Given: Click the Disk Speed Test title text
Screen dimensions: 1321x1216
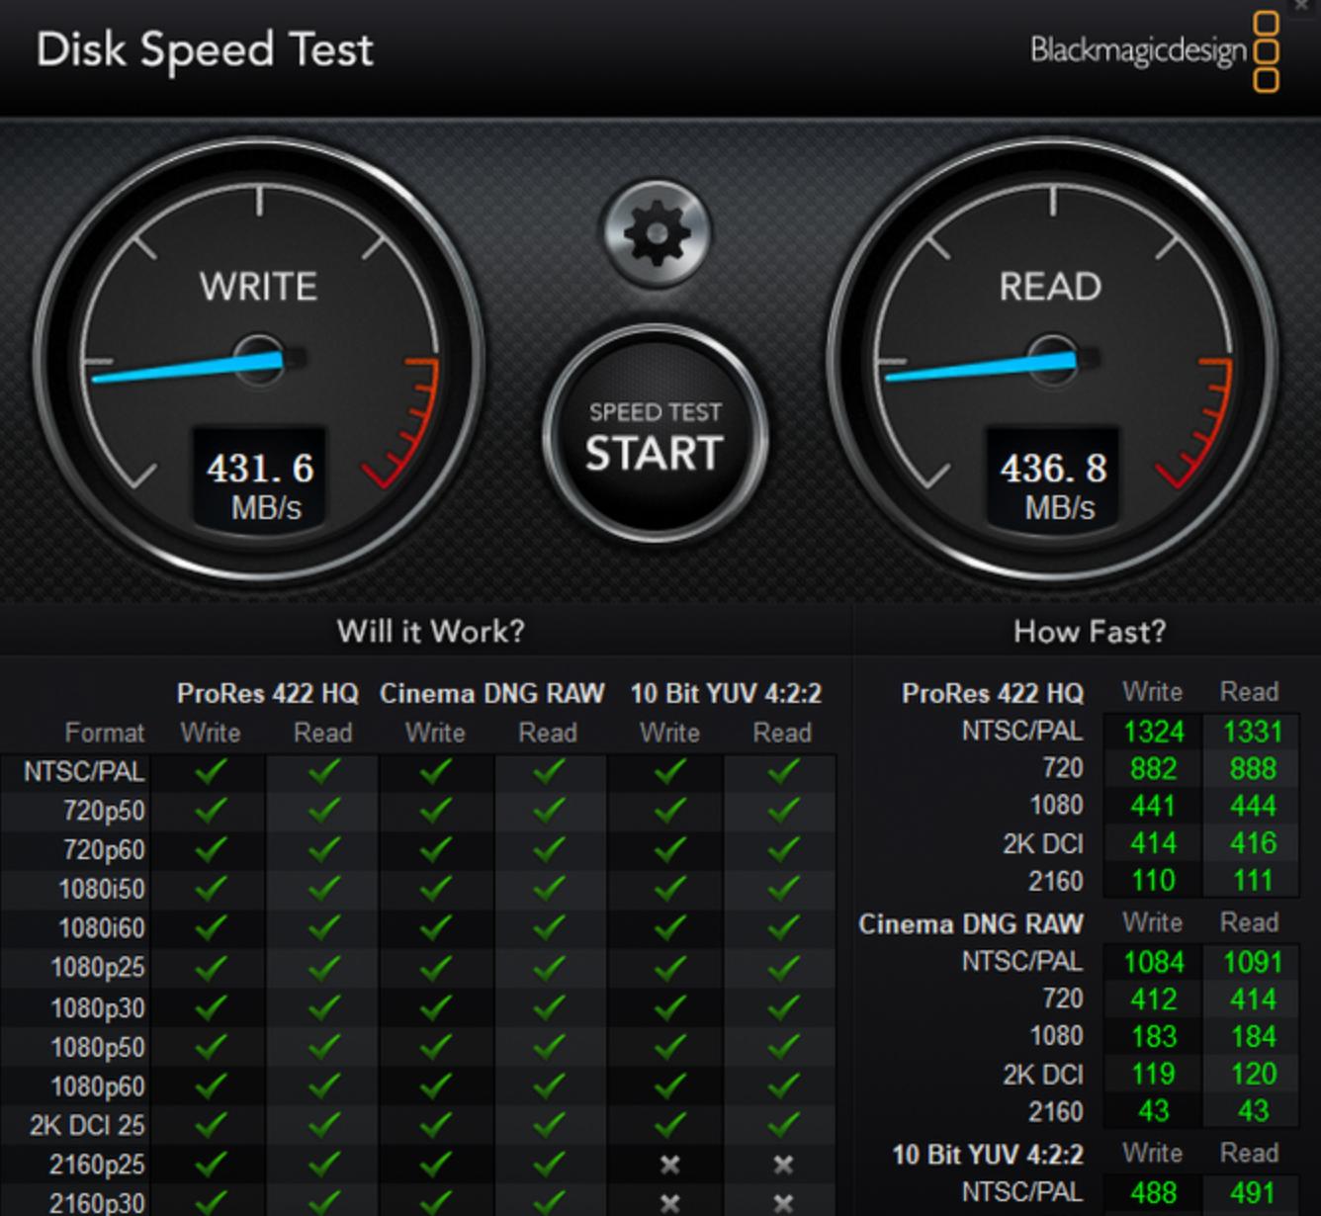Looking at the screenshot, I should (205, 49).
